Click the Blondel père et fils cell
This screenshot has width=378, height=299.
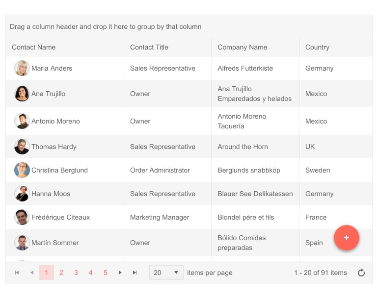pos(246,217)
